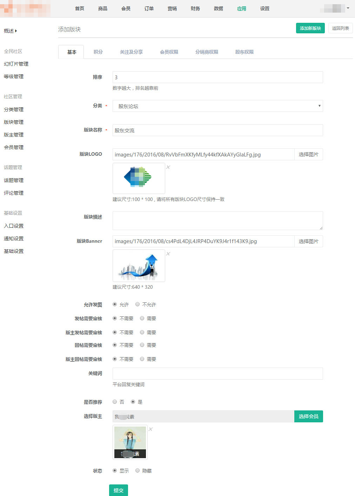355x496 pixels.
Task: Open 版主管理 in the sidebar
Action: [14, 135]
